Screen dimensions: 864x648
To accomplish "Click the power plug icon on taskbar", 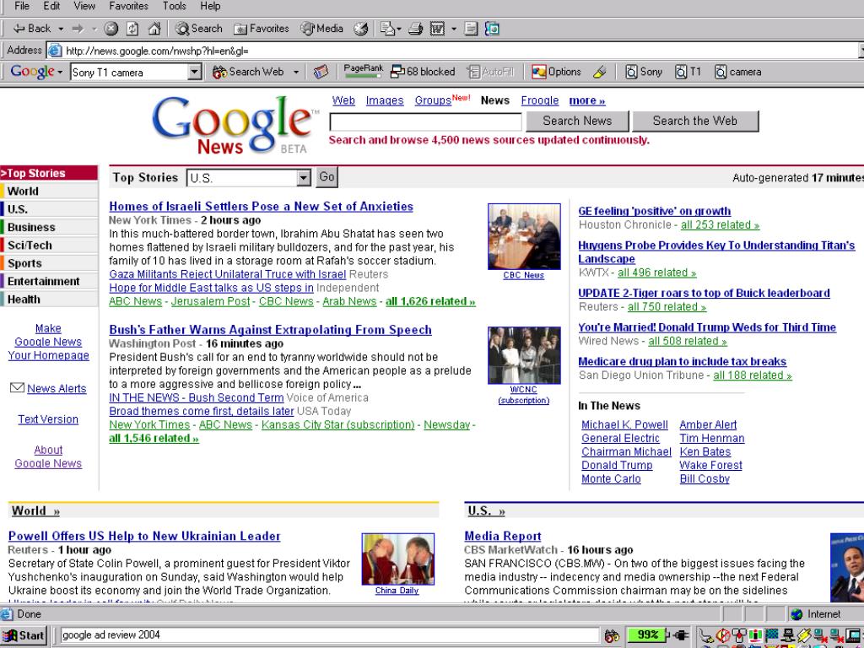I will [x=681, y=635].
